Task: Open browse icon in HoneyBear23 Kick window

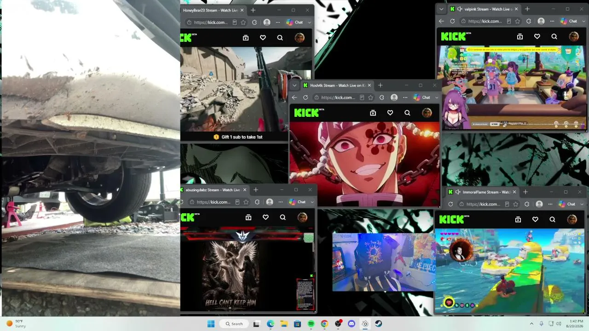Action: coord(246,38)
